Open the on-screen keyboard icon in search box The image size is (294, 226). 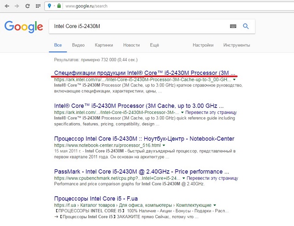(233, 26)
